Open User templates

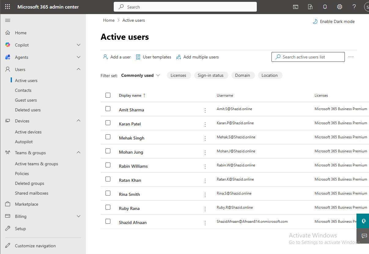153,57
